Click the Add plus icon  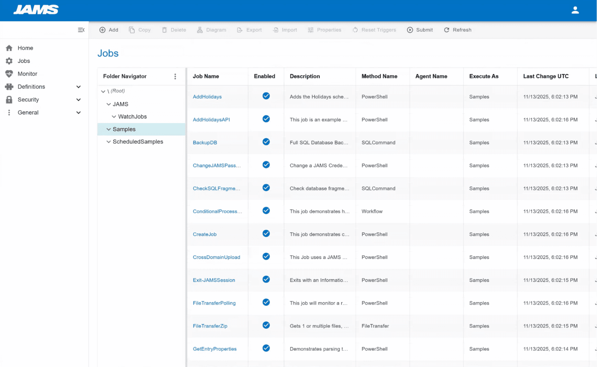102,30
